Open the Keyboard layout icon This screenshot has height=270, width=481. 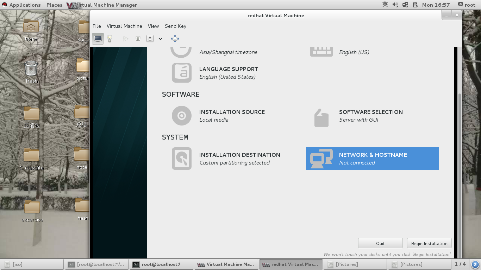pyautogui.click(x=321, y=51)
